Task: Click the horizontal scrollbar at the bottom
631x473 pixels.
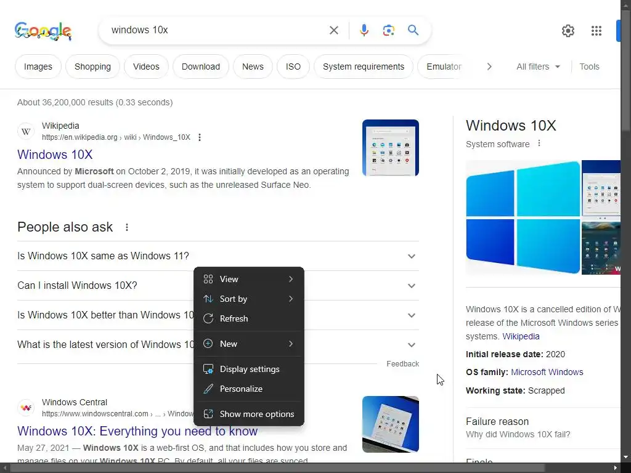Action: click(278, 468)
